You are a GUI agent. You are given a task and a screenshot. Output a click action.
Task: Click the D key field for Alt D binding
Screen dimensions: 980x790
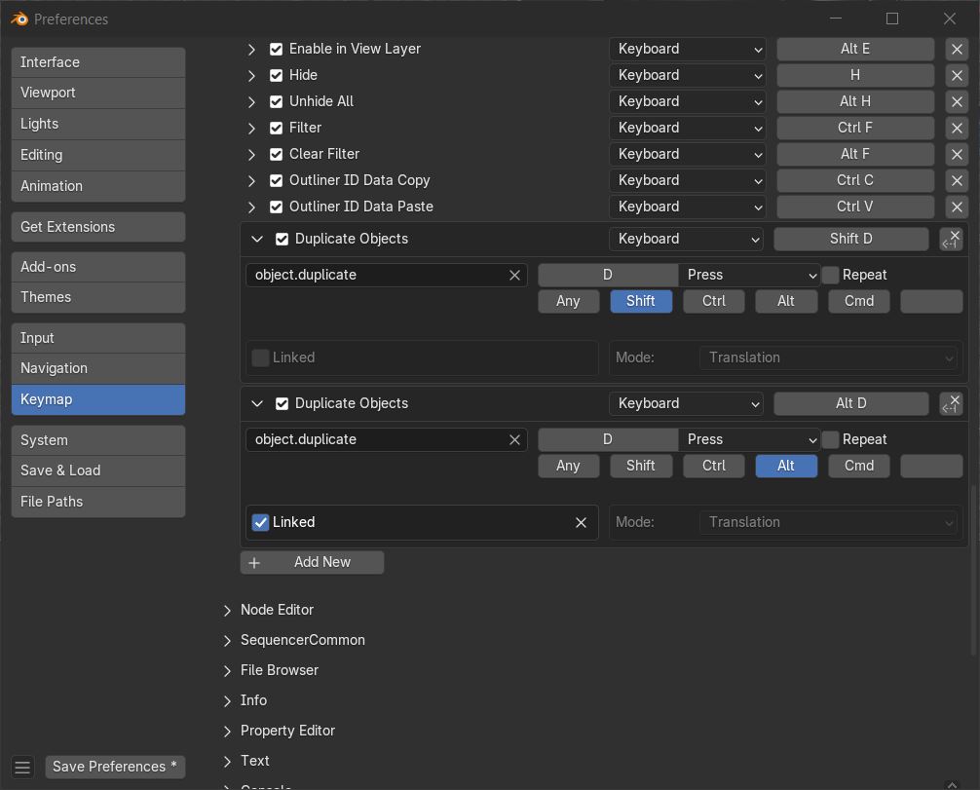click(608, 440)
